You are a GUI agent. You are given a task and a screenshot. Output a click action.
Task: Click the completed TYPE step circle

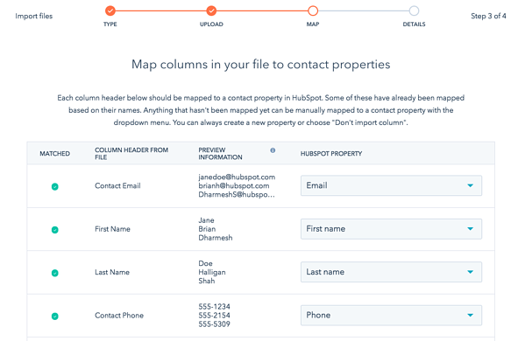110,10
